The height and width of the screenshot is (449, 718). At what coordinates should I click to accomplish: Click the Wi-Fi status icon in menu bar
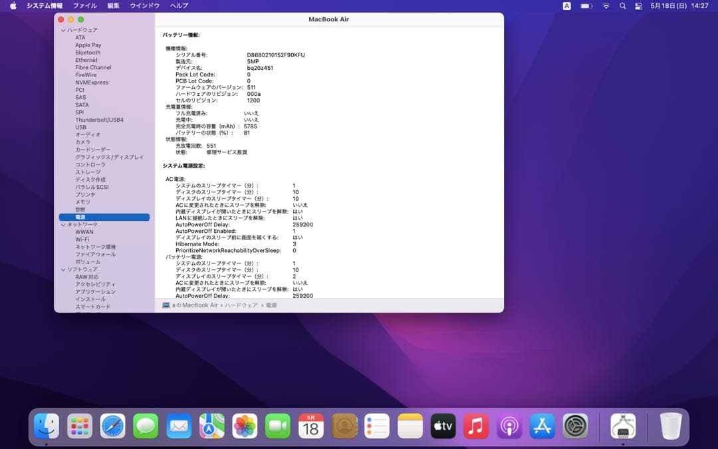pos(606,6)
